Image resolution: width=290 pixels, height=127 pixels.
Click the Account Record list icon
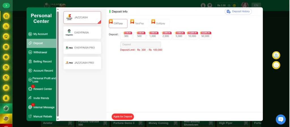click(x=30, y=71)
